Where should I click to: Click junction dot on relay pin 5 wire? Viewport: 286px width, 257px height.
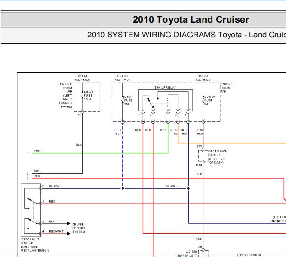[x=188, y=188]
